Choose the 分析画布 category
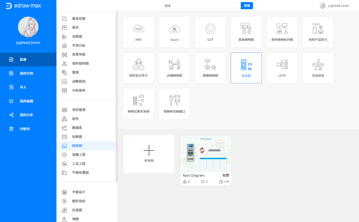 86,90
